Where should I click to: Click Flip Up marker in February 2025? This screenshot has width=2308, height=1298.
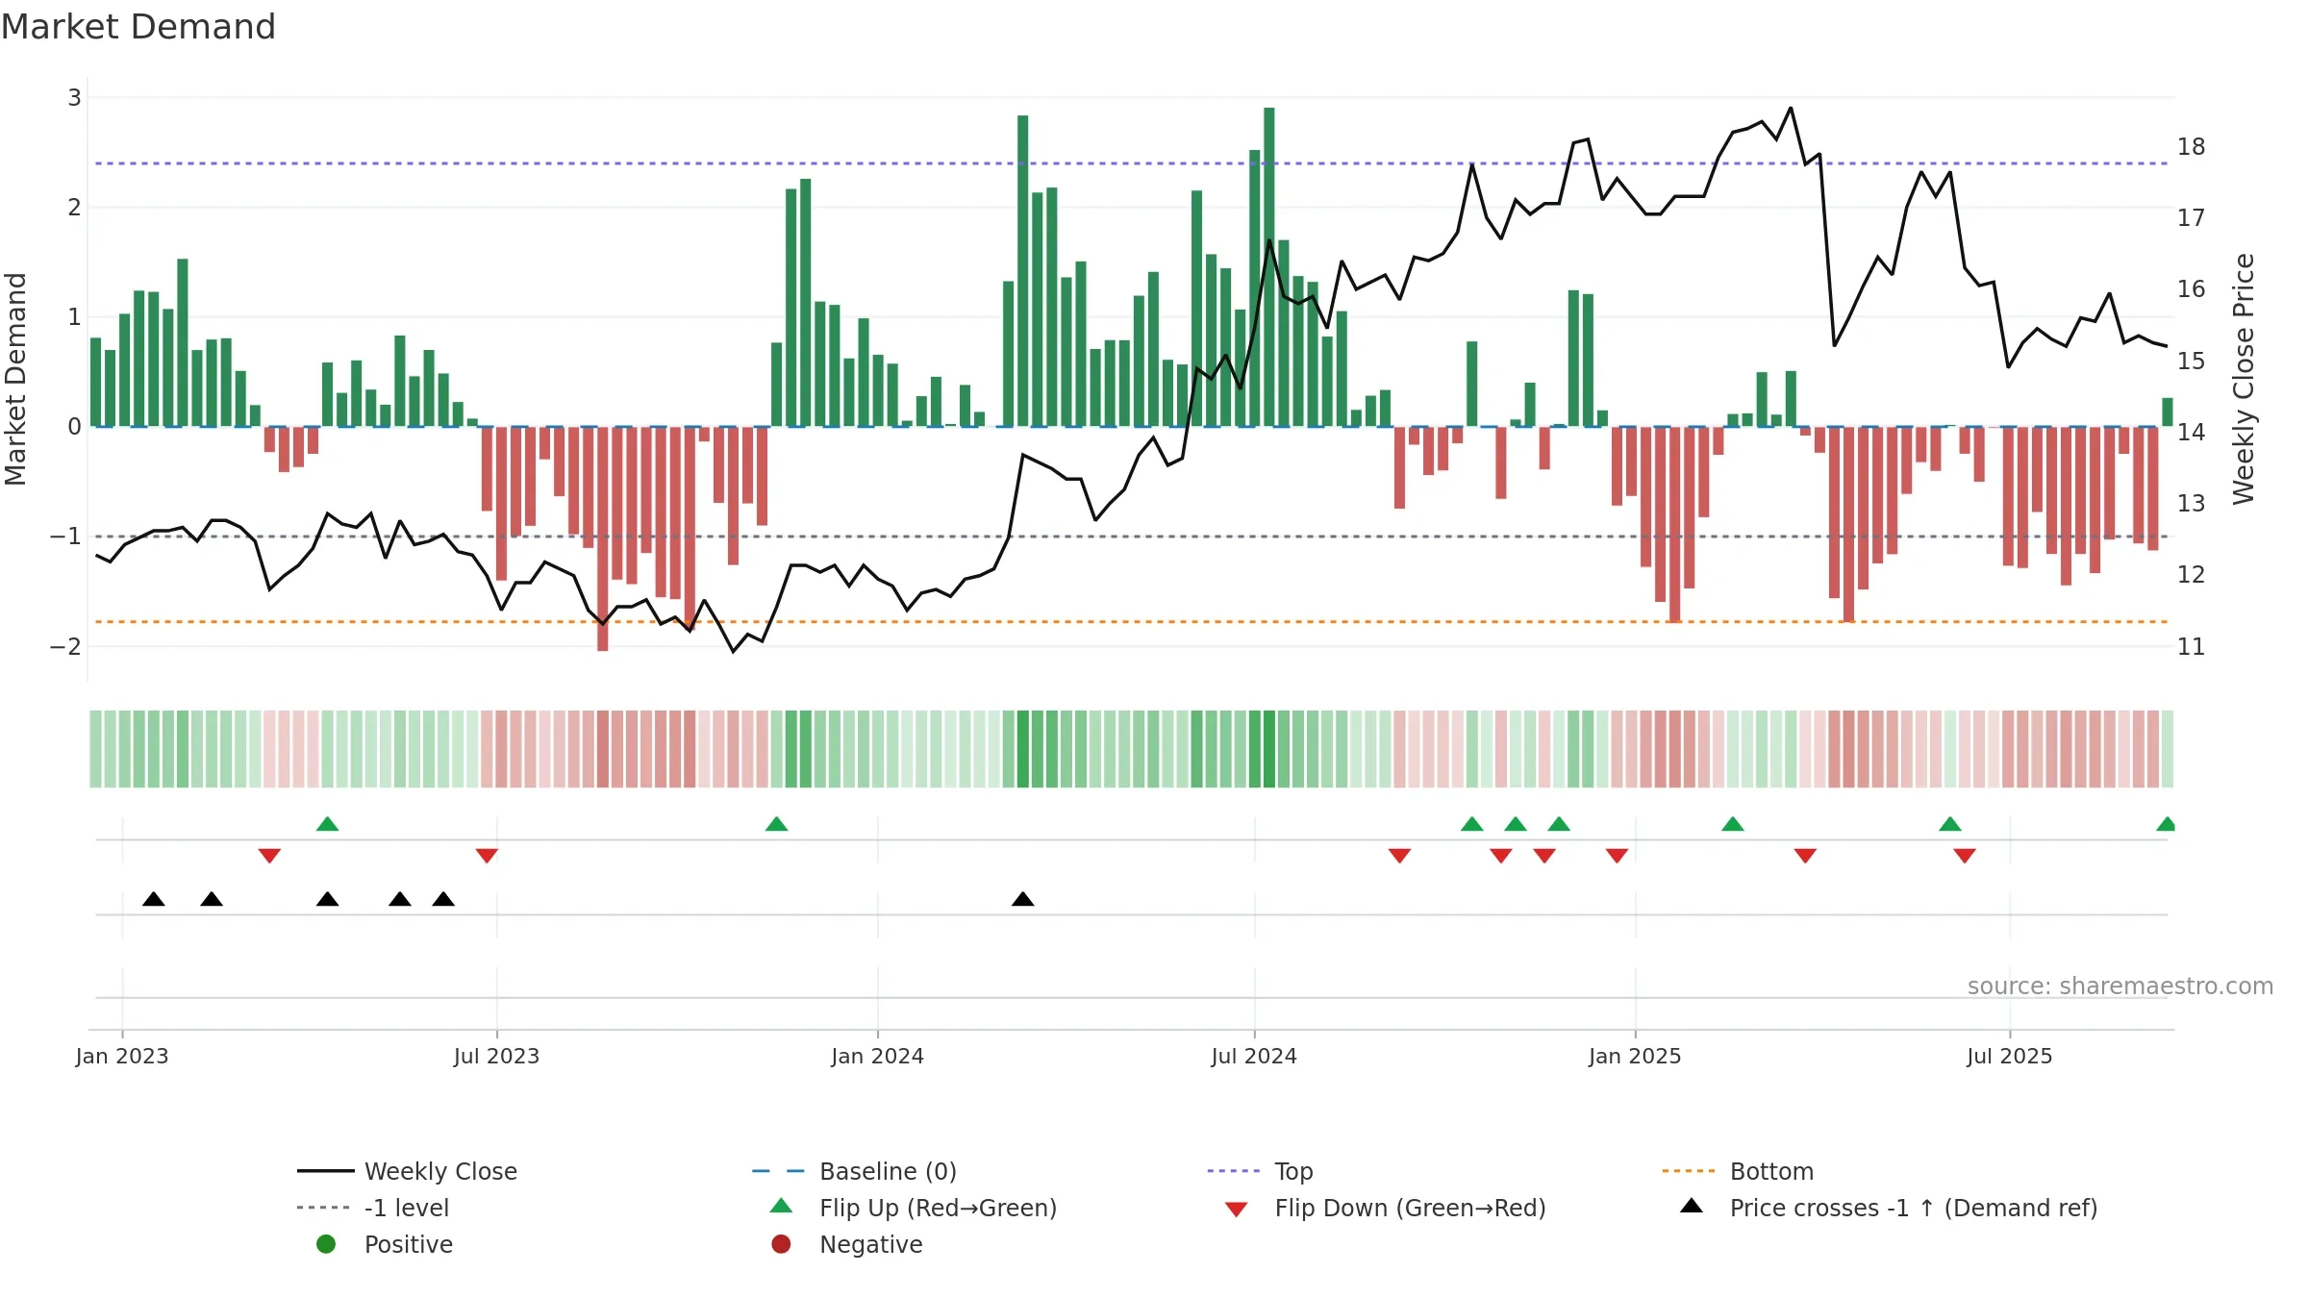pos(1733,823)
